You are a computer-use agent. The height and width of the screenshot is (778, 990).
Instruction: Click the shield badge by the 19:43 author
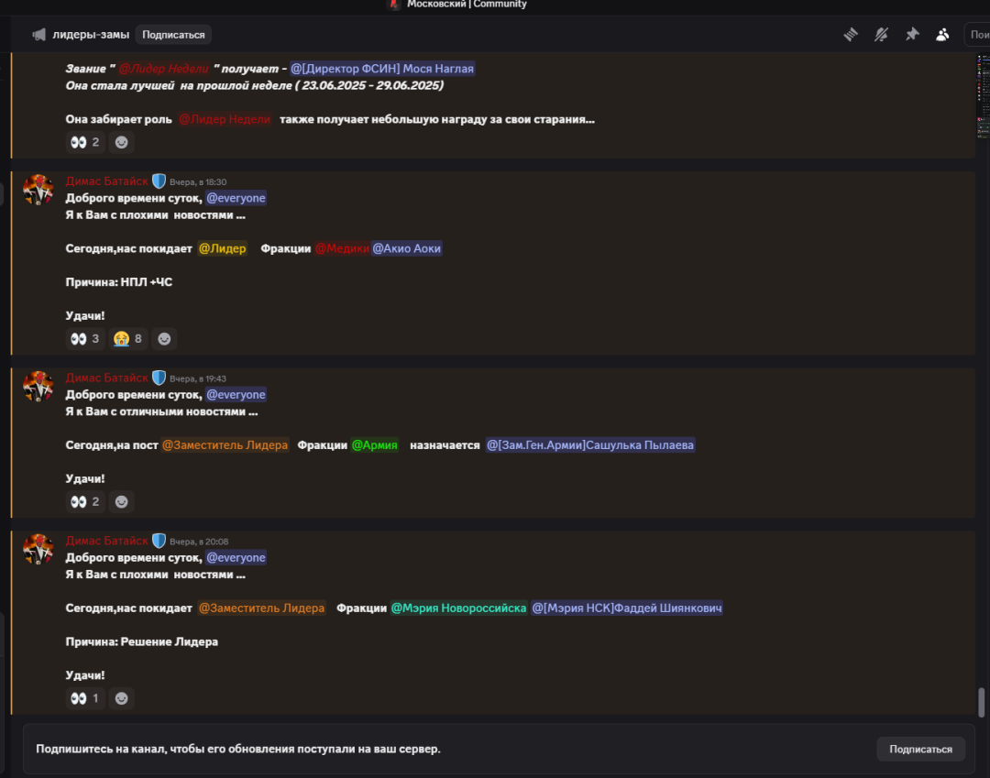coord(159,378)
